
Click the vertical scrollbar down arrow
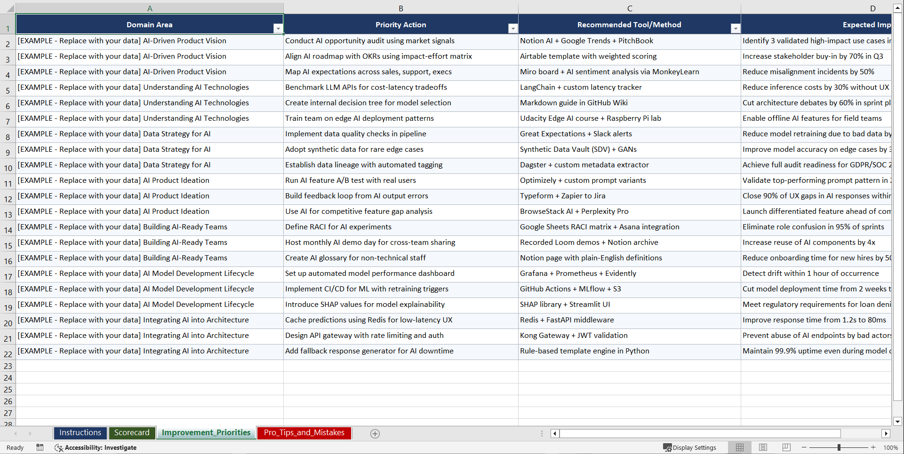[897, 422]
